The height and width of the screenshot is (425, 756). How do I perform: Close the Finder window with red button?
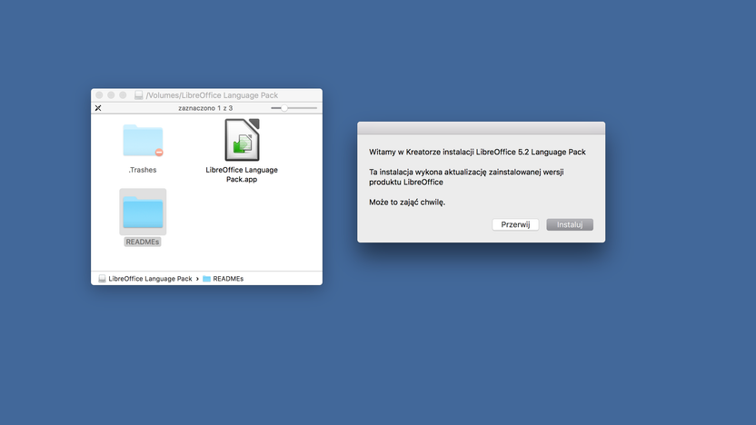(x=99, y=95)
